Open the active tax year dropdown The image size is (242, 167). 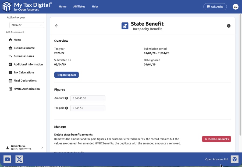point(27,25)
